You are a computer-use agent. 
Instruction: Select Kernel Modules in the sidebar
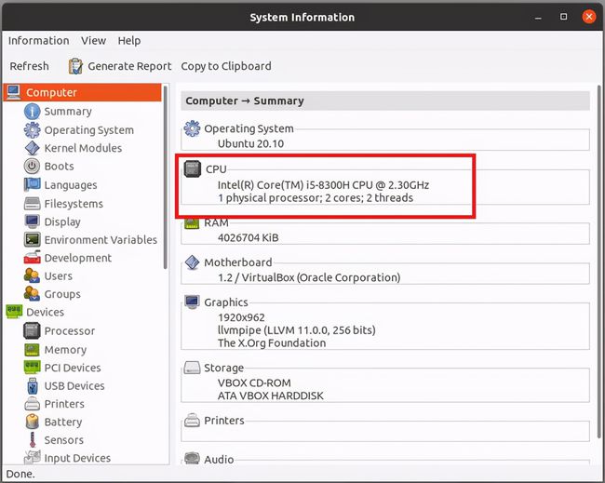click(83, 148)
